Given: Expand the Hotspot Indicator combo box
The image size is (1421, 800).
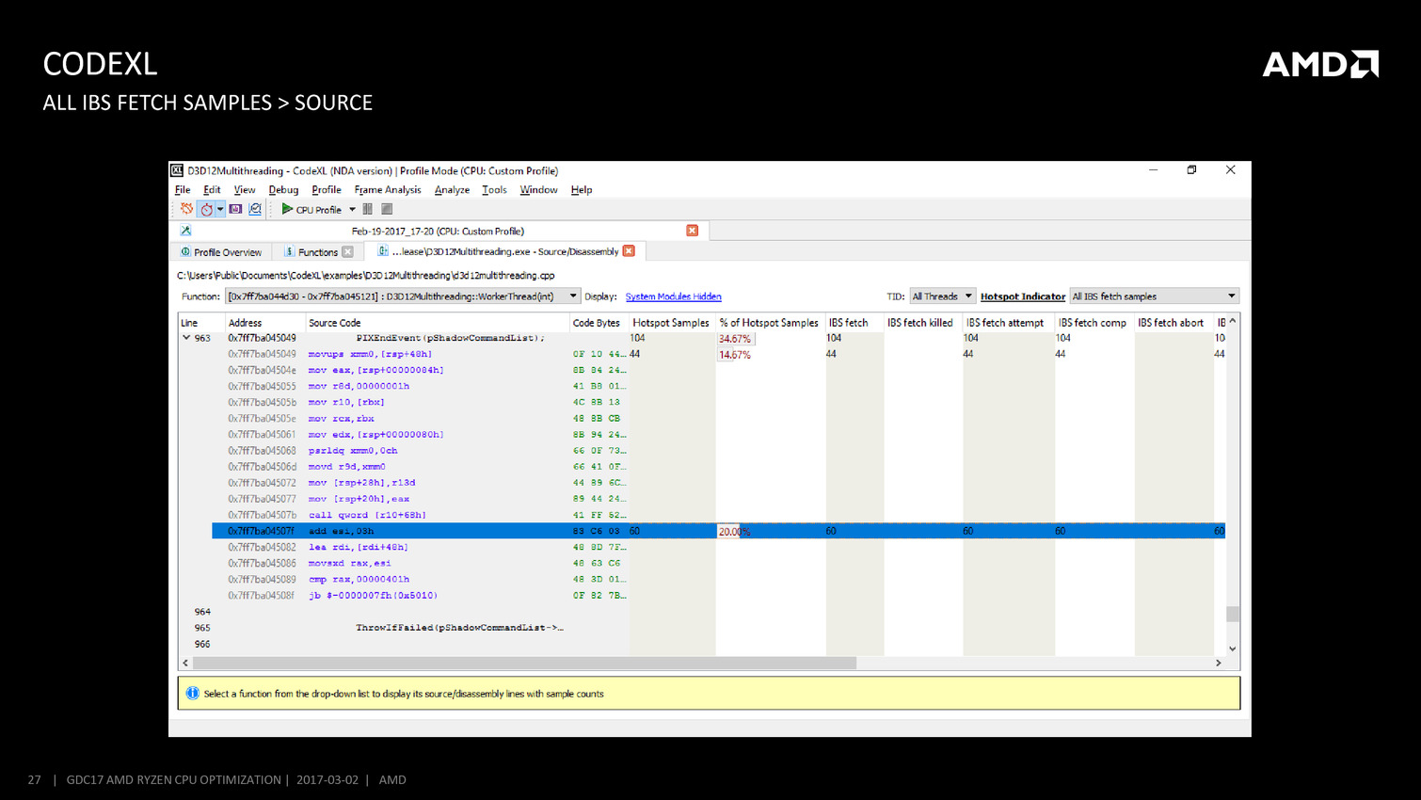Looking at the screenshot, I should (x=1154, y=296).
